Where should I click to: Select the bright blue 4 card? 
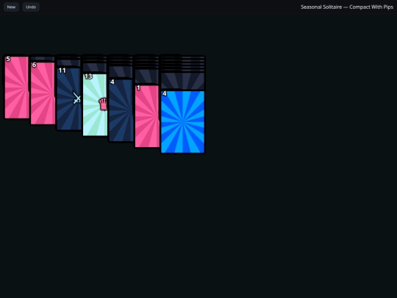tap(182, 122)
